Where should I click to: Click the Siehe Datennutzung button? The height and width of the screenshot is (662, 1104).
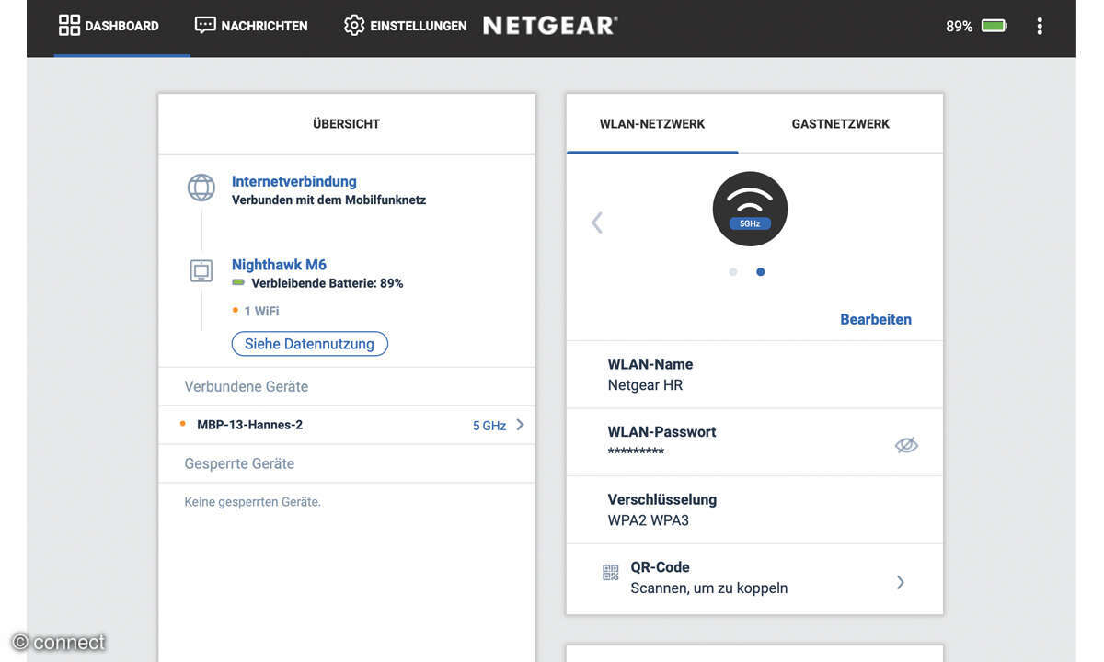[309, 344]
